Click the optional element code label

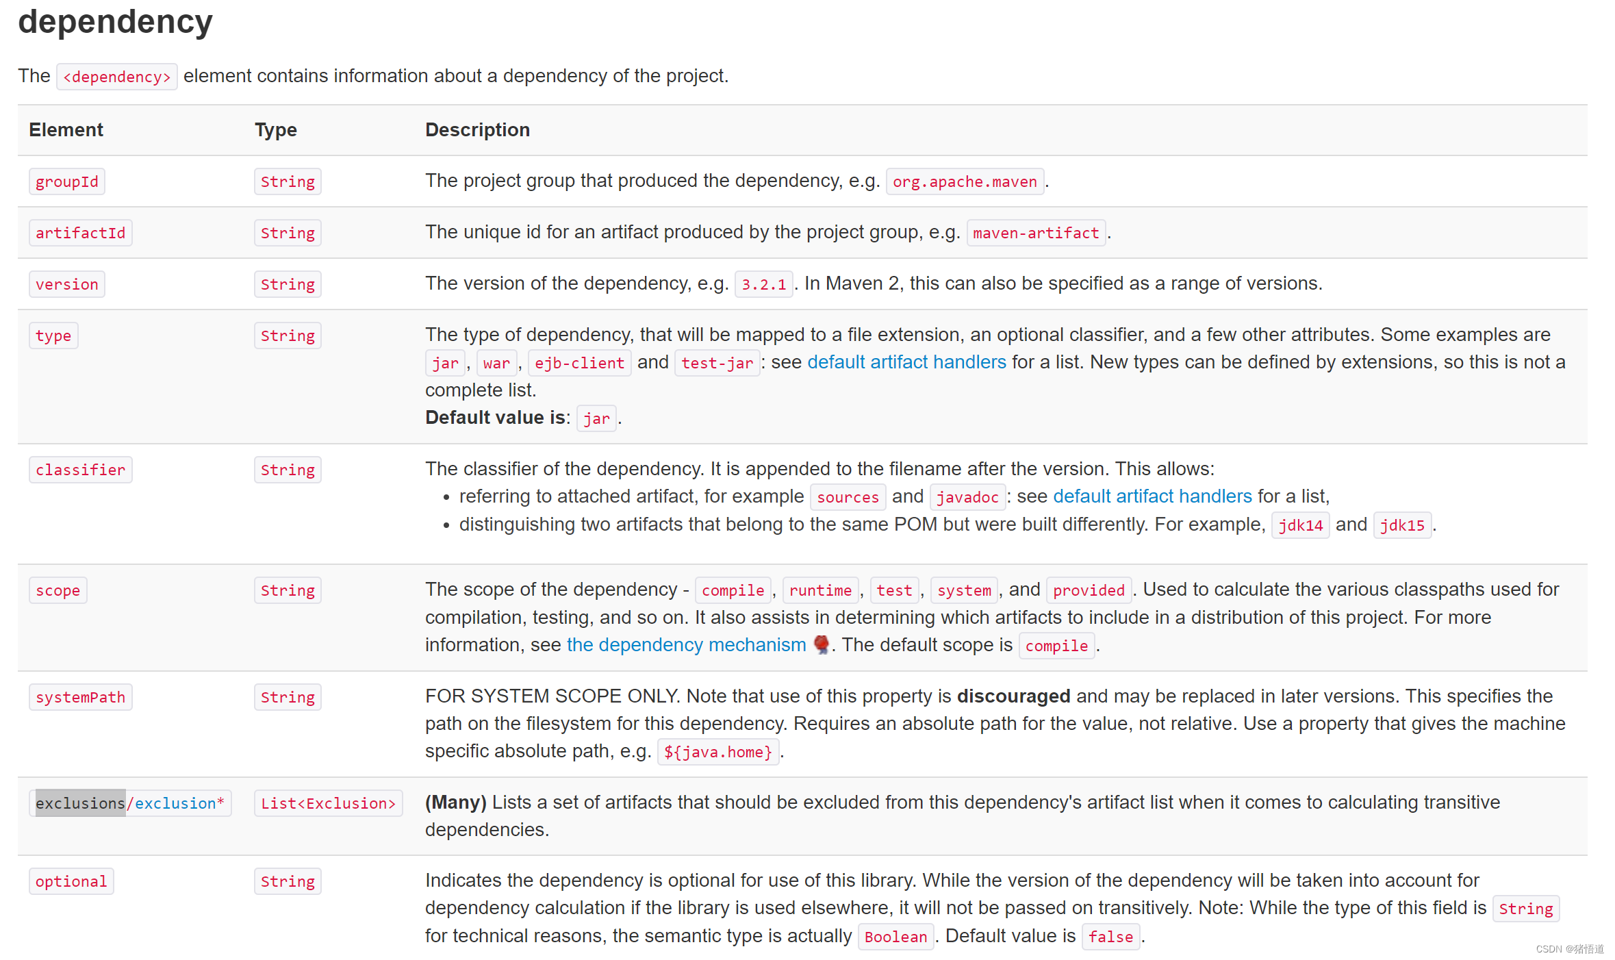pos(71,882)
